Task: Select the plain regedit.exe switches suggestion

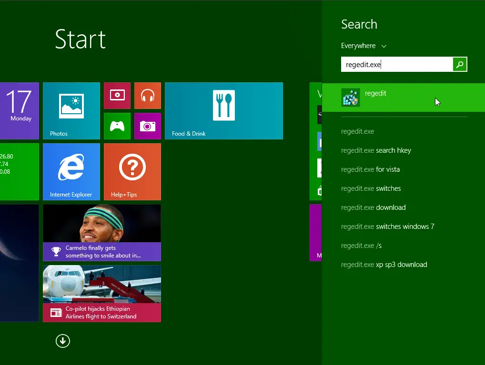Action: (x=371, y=188)
